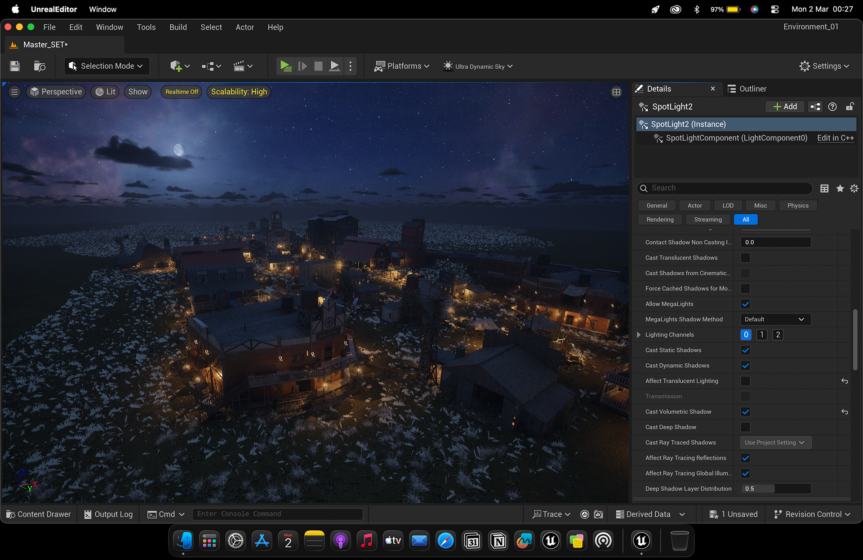Click the Add component button
The width and height of the screenshot is (863, 560).
tap(785, 106)
